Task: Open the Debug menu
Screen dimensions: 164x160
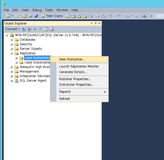Action: [x=37, y=10]
